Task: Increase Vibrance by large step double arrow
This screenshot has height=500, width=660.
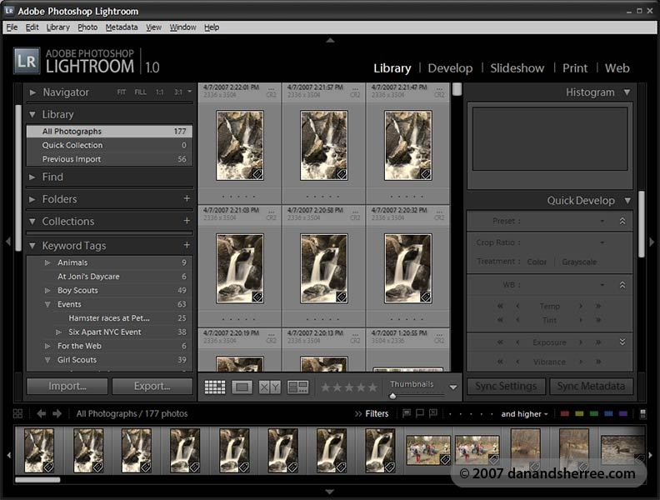Action: coord(597,362)
